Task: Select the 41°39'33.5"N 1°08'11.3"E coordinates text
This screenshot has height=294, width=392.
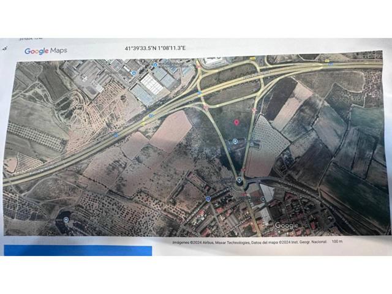Action: [x=155, y=48]
